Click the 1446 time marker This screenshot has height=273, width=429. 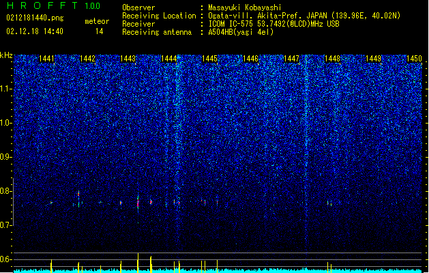pos(250,59)
